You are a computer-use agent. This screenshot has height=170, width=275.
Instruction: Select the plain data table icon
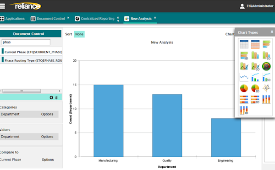click(x=244, y=44)
